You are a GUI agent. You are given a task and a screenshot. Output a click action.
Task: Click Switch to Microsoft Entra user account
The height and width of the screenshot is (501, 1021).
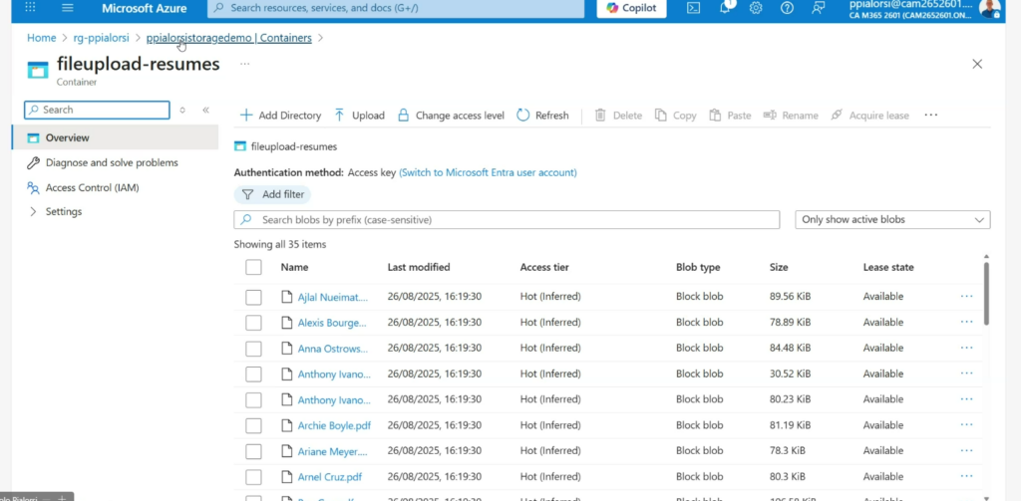coord(488,172)
